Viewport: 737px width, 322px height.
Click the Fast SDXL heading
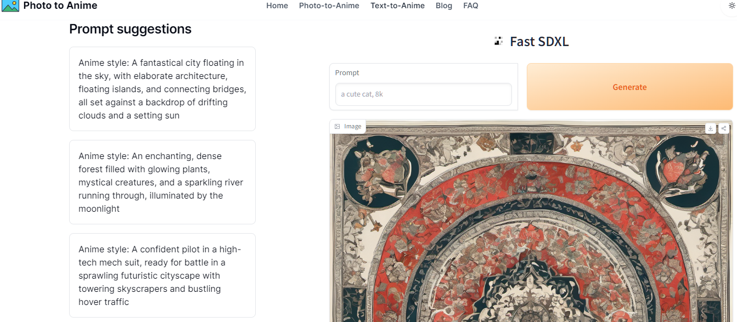pos(539,42)
